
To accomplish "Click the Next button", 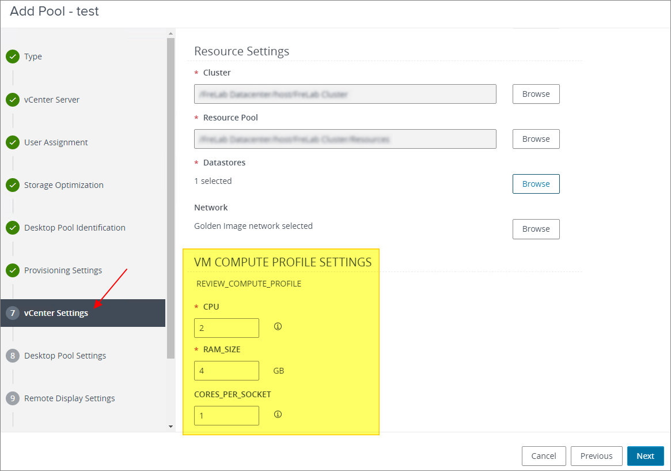I will pyautogui.click(x=645, y=456).
